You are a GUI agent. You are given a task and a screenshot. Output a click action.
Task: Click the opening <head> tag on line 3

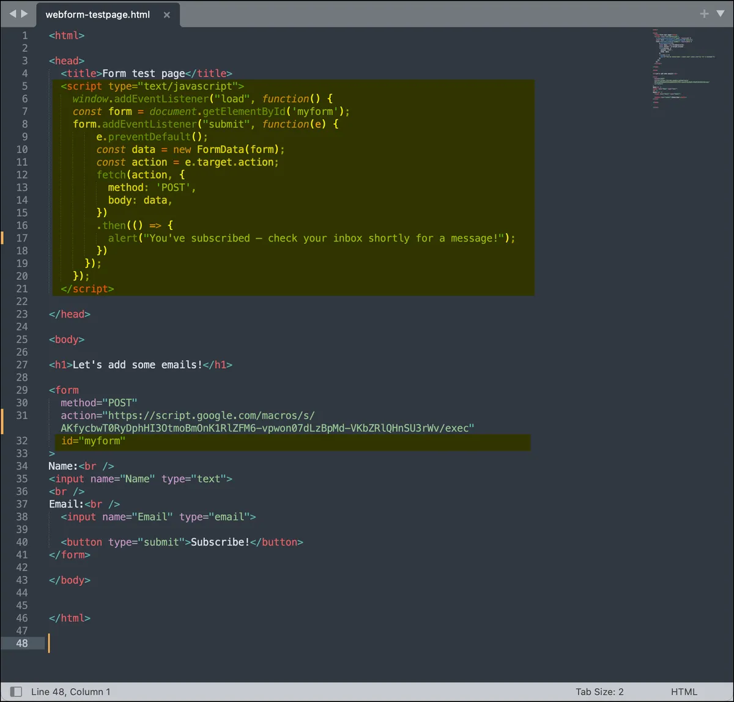pyautogui.click(x=67, y=61)
